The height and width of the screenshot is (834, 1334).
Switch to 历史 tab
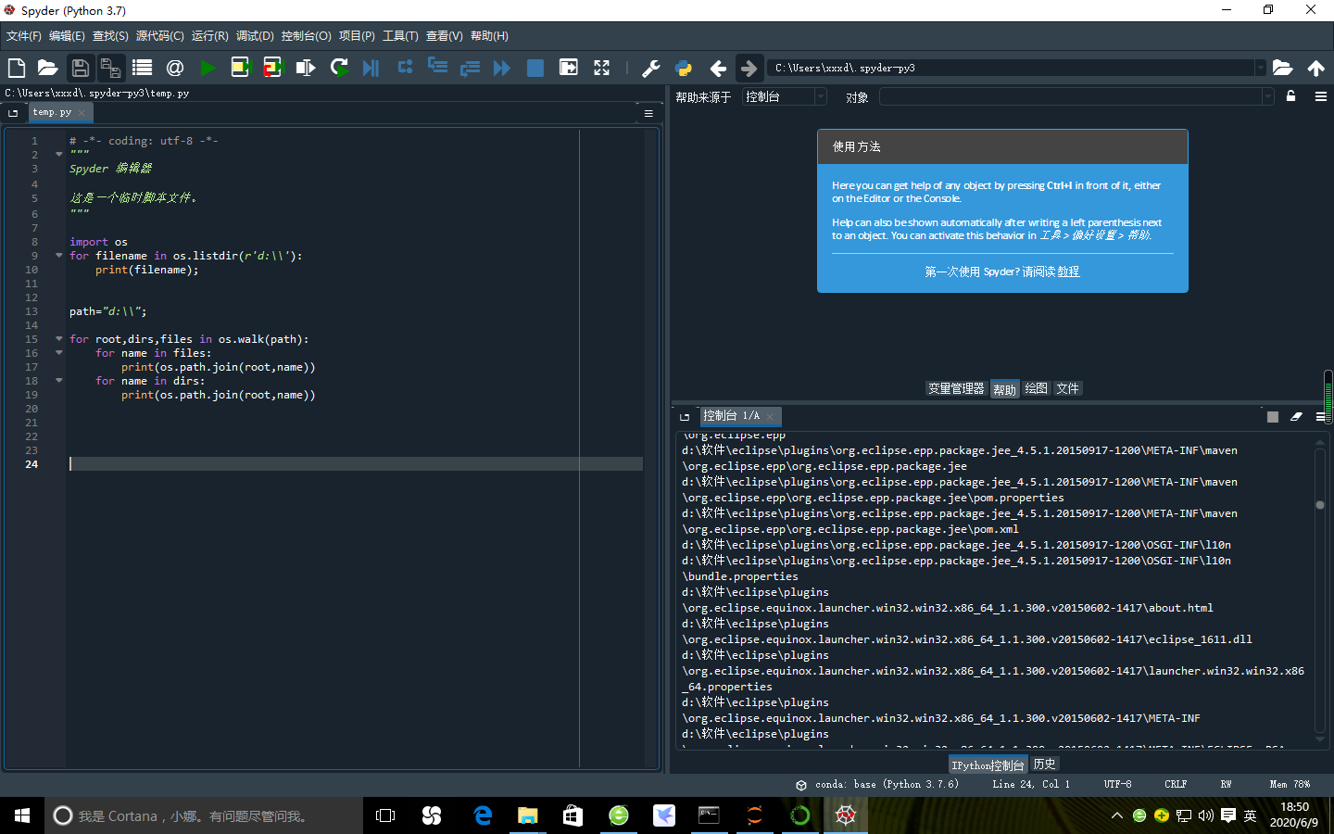[1044, 764]
